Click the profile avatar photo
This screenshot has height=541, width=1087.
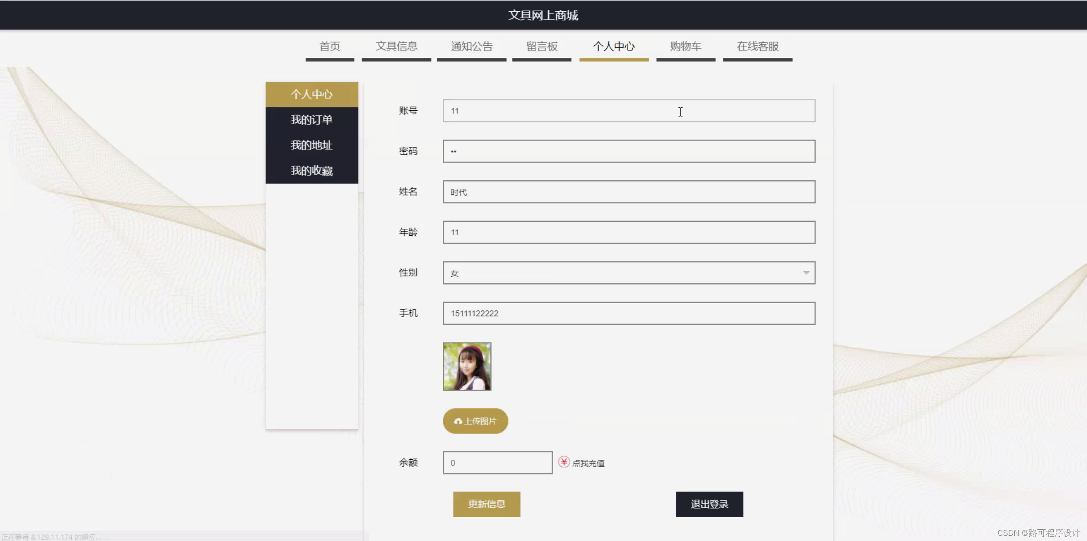click(467, 367)
